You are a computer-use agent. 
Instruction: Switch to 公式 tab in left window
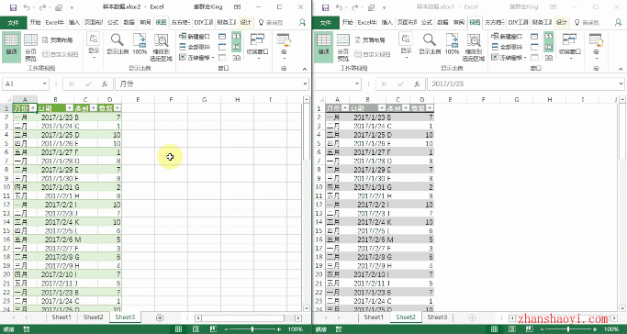[113, 22]
